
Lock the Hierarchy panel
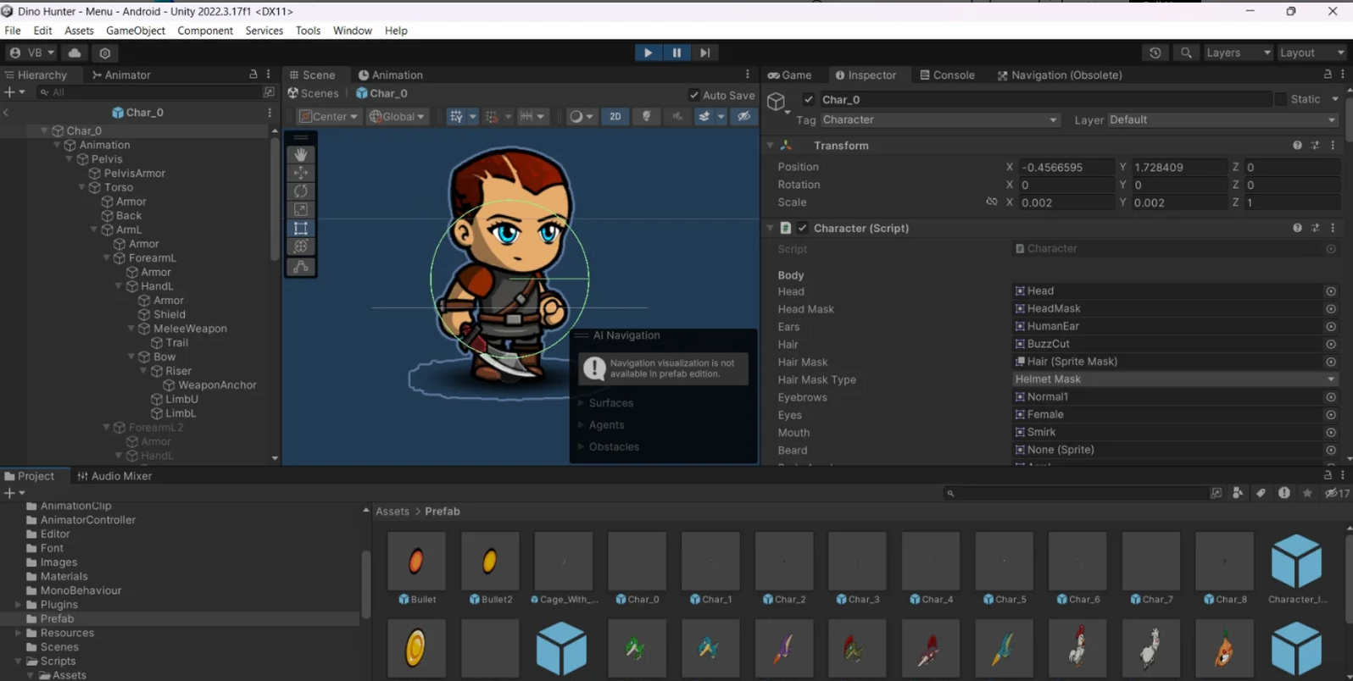pyautogui.click(x=253, y=75)
